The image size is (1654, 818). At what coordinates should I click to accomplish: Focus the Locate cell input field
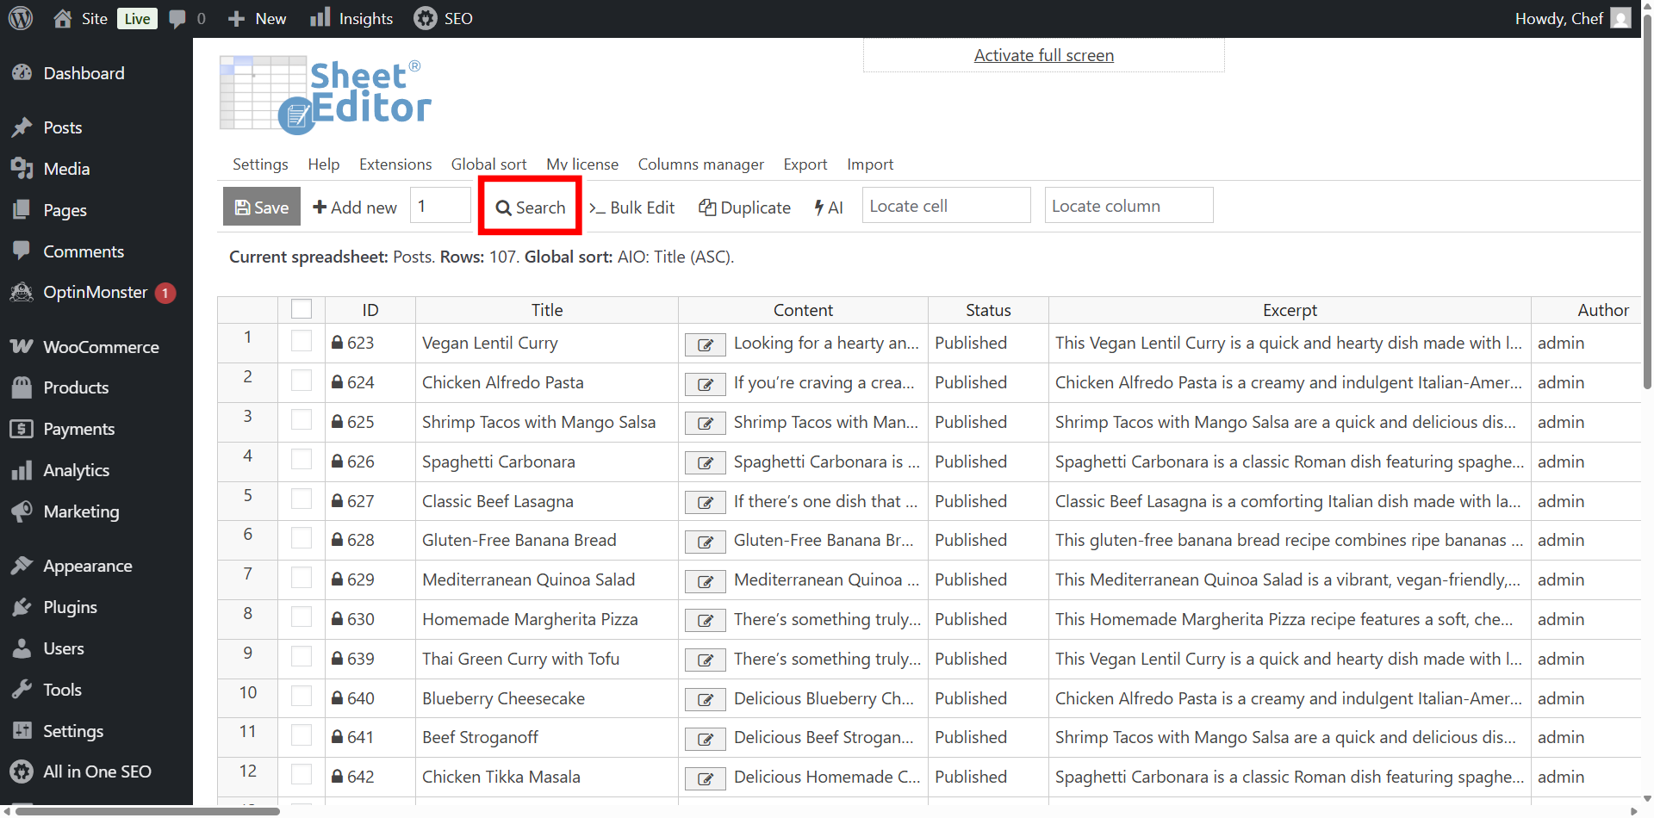(x=946, y=206)
